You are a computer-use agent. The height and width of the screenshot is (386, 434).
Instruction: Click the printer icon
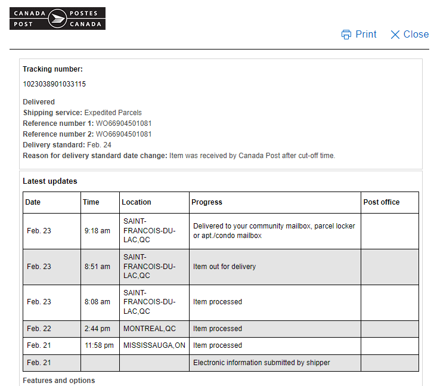point(346,35)
